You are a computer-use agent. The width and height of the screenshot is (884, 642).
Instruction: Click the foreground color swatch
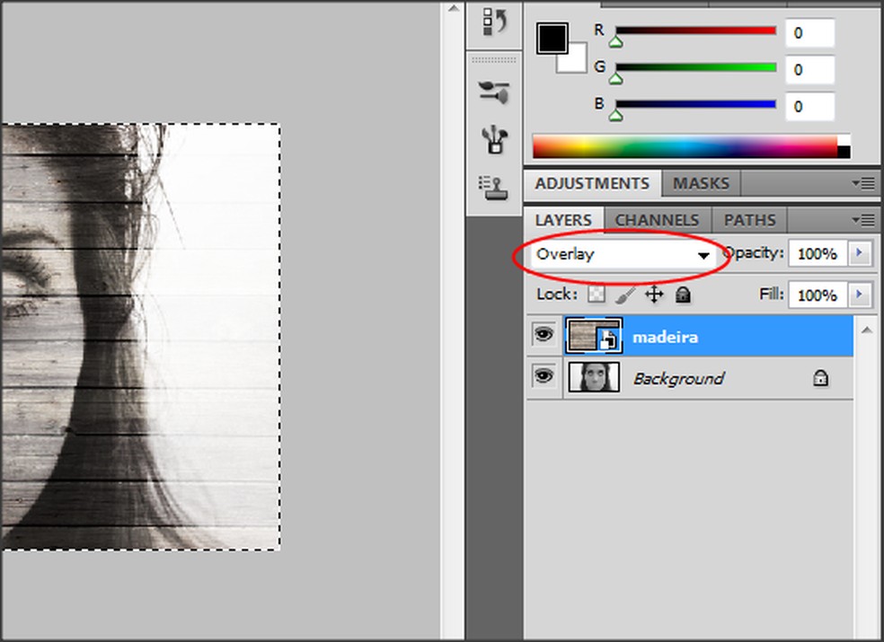coord(552,38)
